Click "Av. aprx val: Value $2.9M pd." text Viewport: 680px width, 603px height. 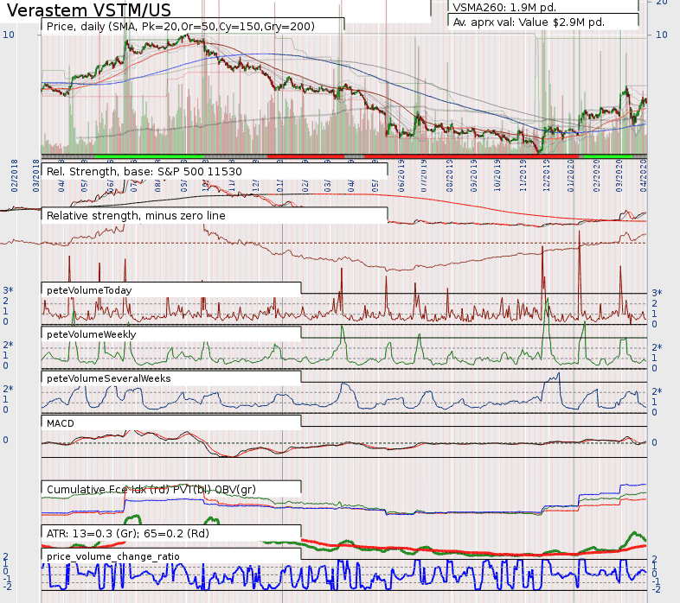pyautogui.click(x=529, y=22)
